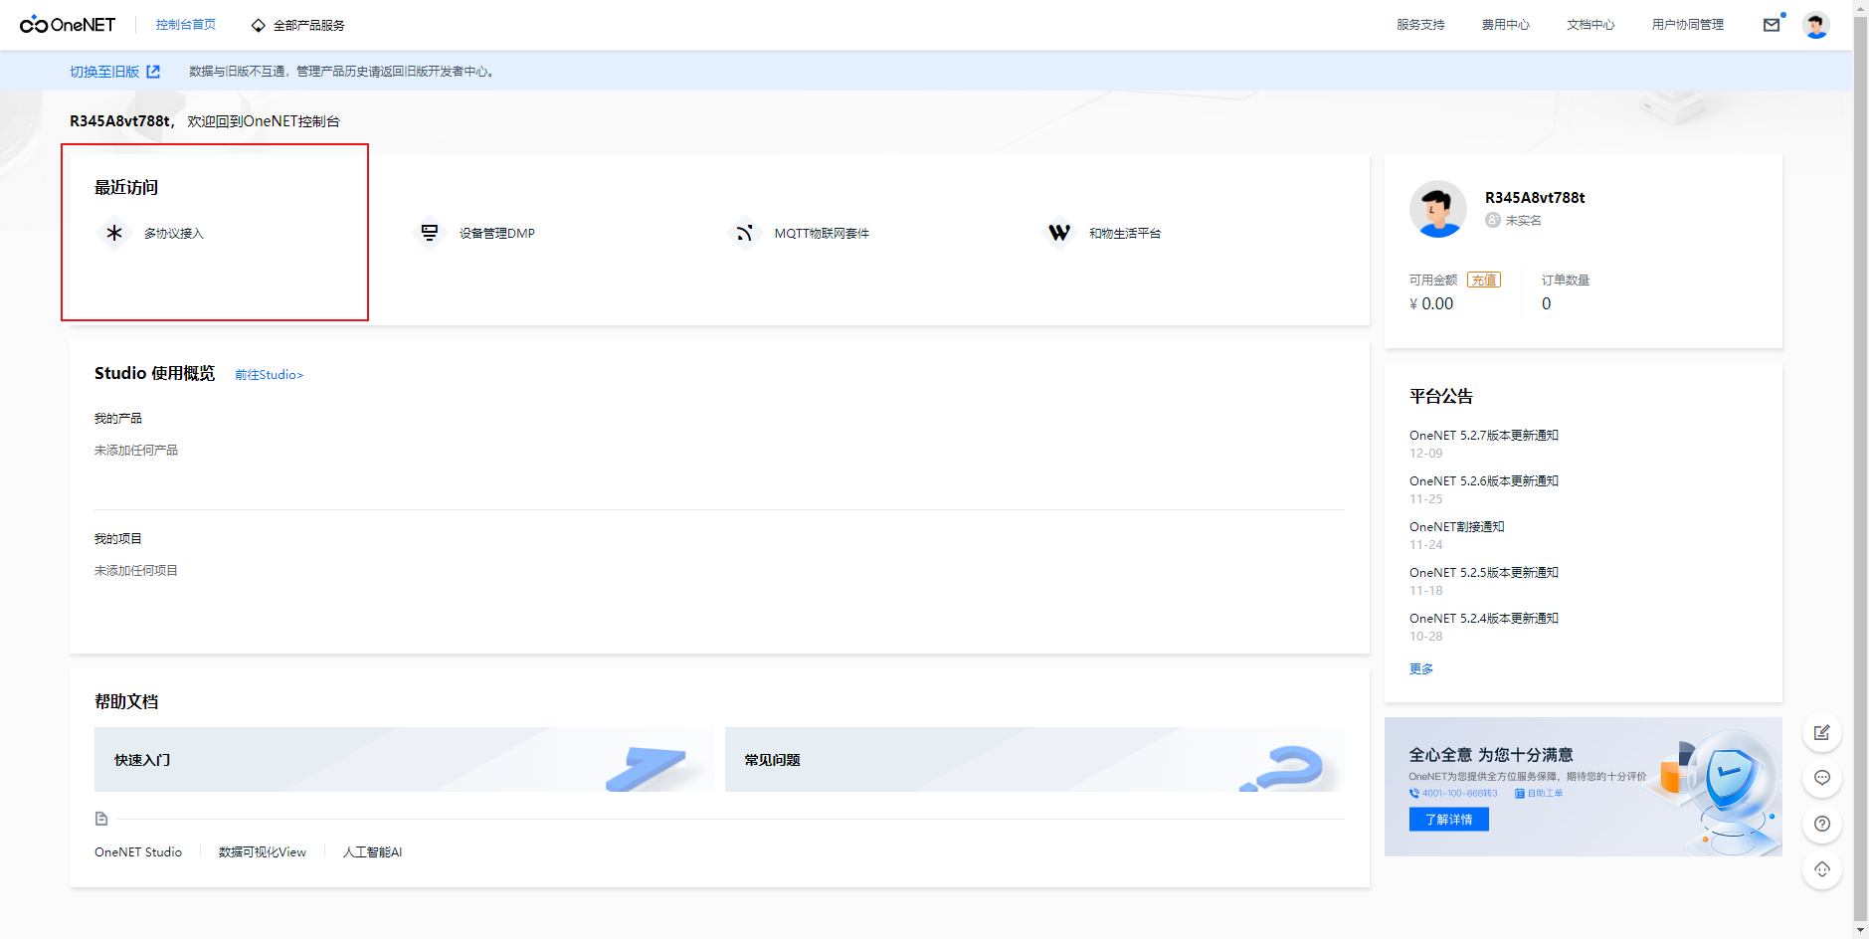Select the 数据可视化View docs tab
The image size is (1869, 939).
click(x=263, y=852)
